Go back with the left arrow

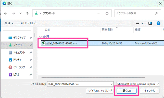6,13
